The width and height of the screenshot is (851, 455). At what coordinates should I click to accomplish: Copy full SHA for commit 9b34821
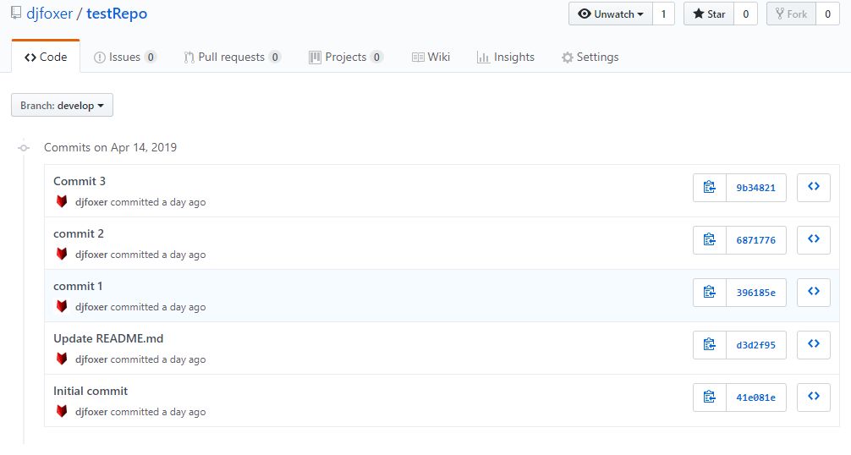click(x=710, y=188)
